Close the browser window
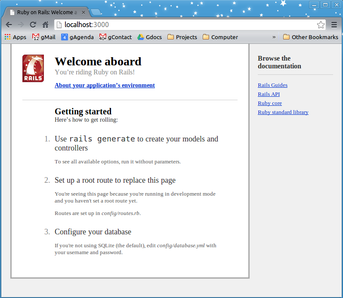Screen dimensions: 343x298 (337, 5)
